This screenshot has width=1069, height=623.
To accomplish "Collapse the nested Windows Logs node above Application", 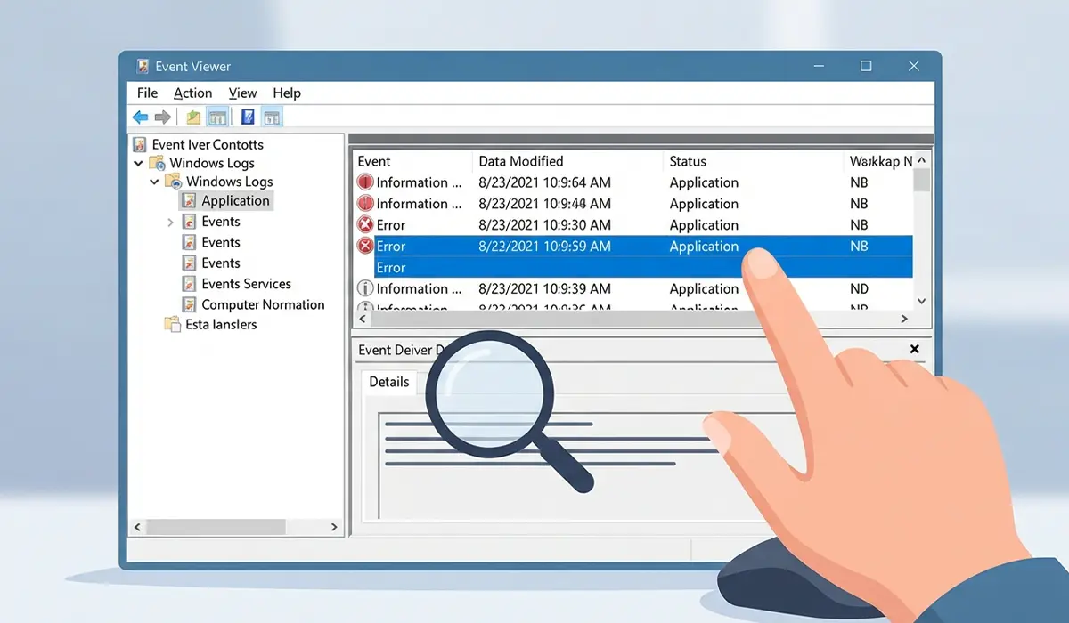I will coord(155,182).
